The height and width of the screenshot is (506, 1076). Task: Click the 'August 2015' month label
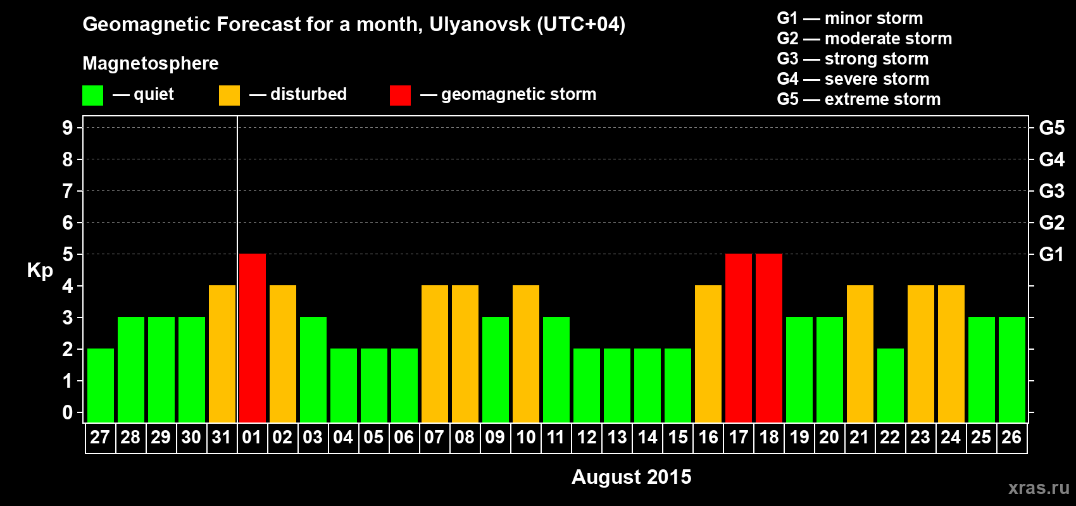[x=632, y=477]
